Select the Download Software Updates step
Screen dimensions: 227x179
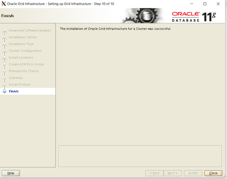[29, 30]
